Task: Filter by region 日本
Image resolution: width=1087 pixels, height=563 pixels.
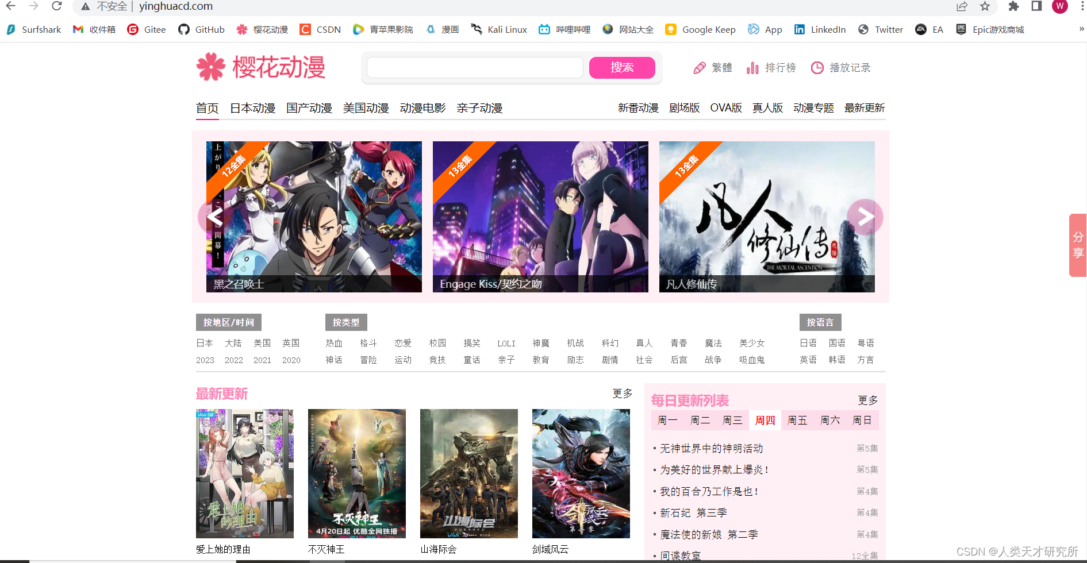Action: pos(205,343)
